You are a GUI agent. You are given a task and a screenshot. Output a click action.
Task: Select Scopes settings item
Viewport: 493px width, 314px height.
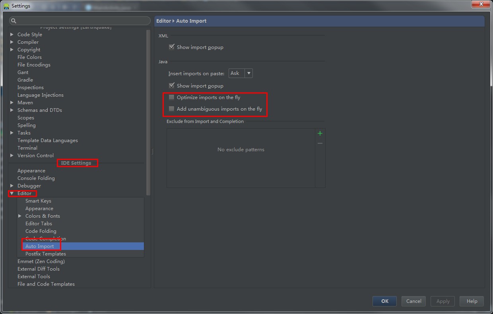(26, 118)
